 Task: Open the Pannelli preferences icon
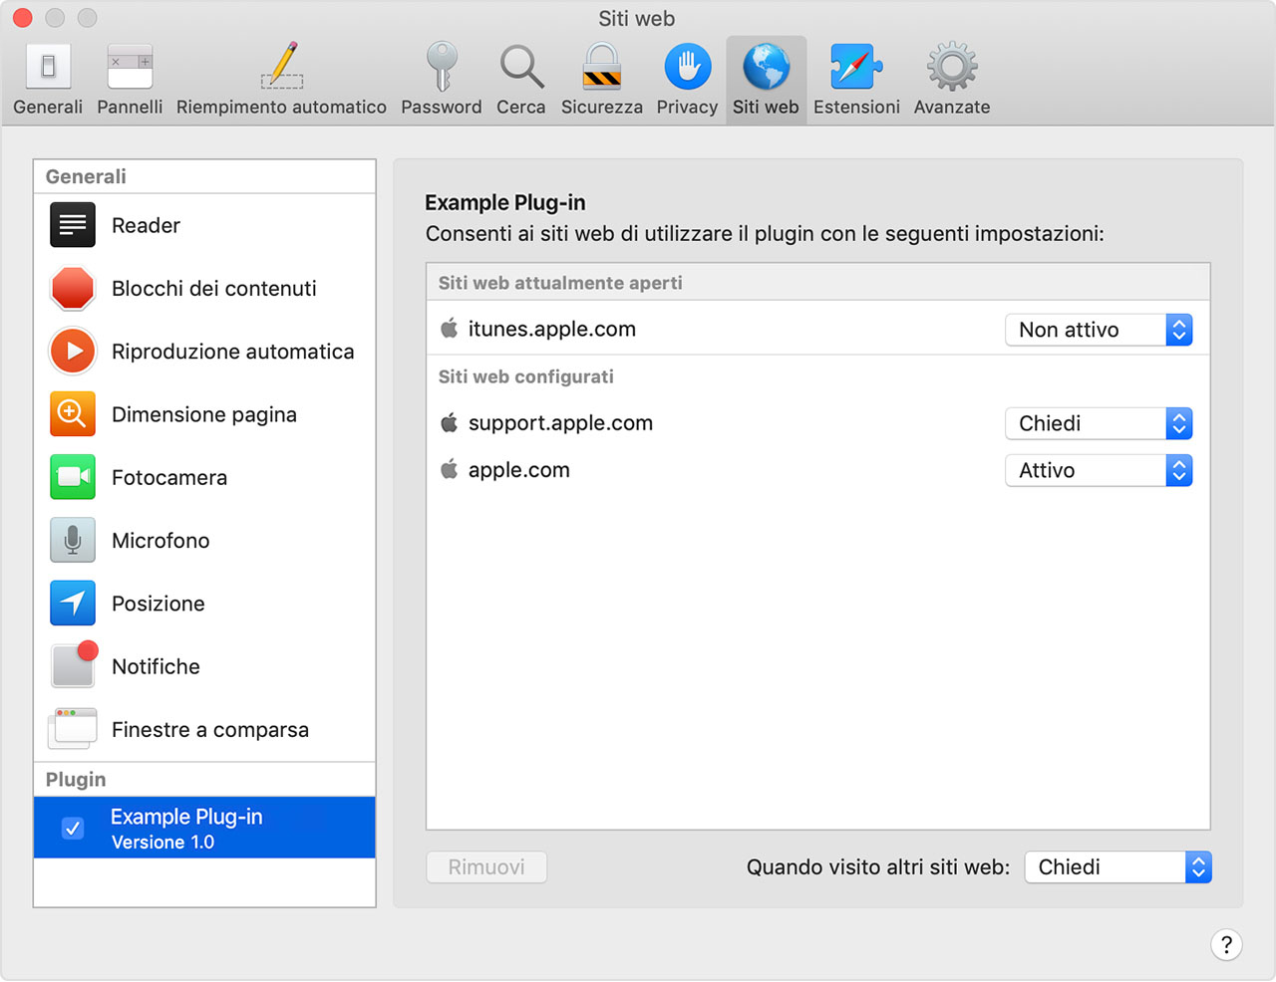coord(130,67)
